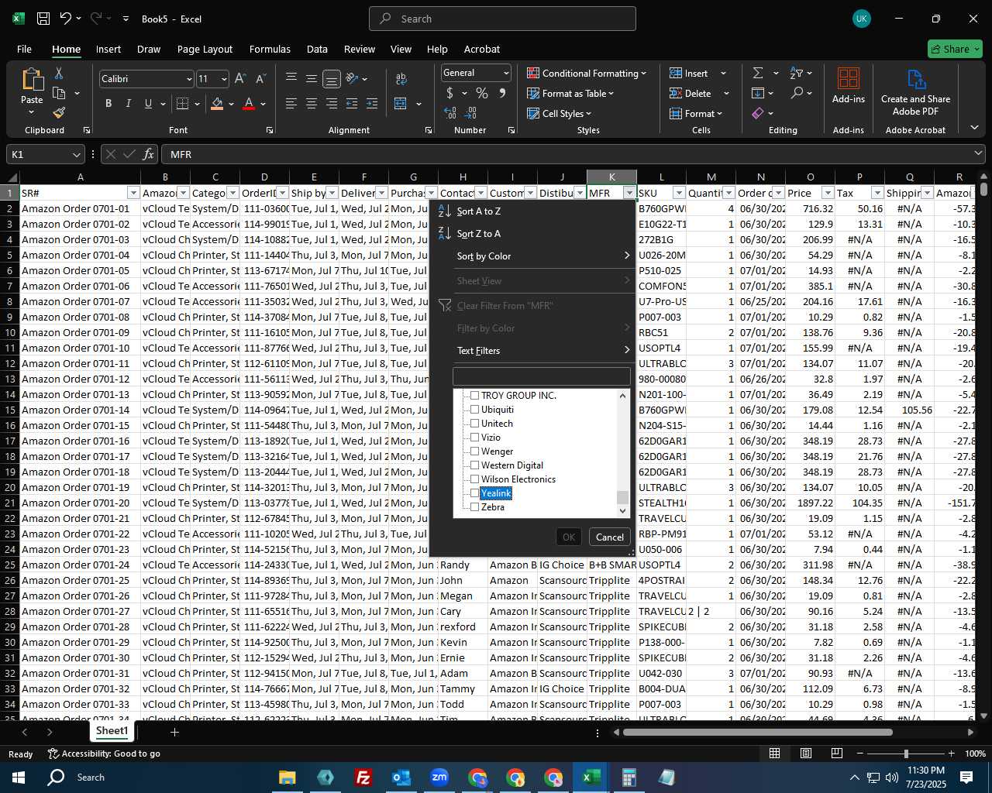The height and width of the screenshot is (793, 992).
Task: Open the Formulas ribbon tab
Action: click(270, 49)
